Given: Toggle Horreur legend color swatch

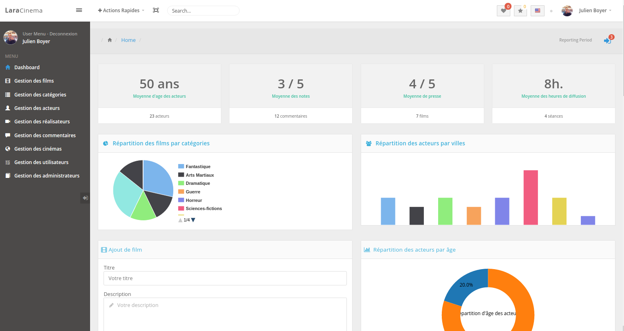Looking at the screenshot, I should 181,200.
